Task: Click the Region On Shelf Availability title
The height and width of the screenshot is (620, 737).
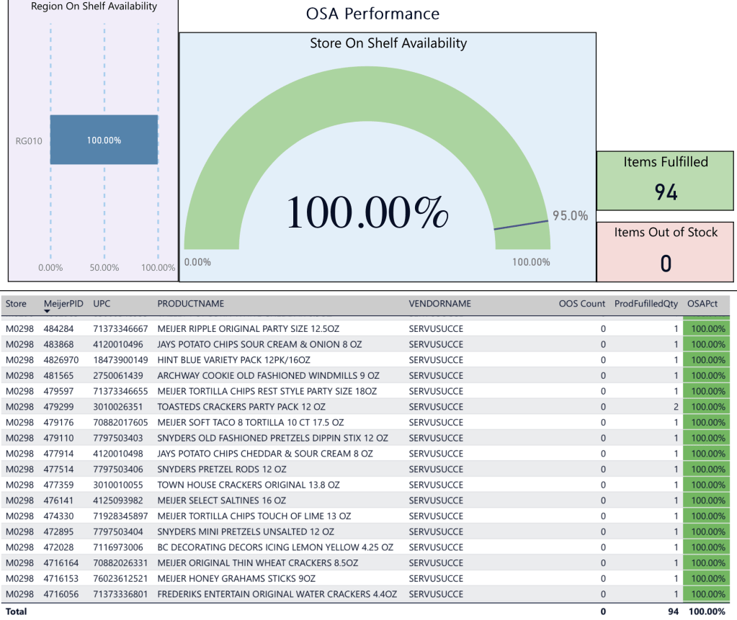Action: [x=94, y=6]
